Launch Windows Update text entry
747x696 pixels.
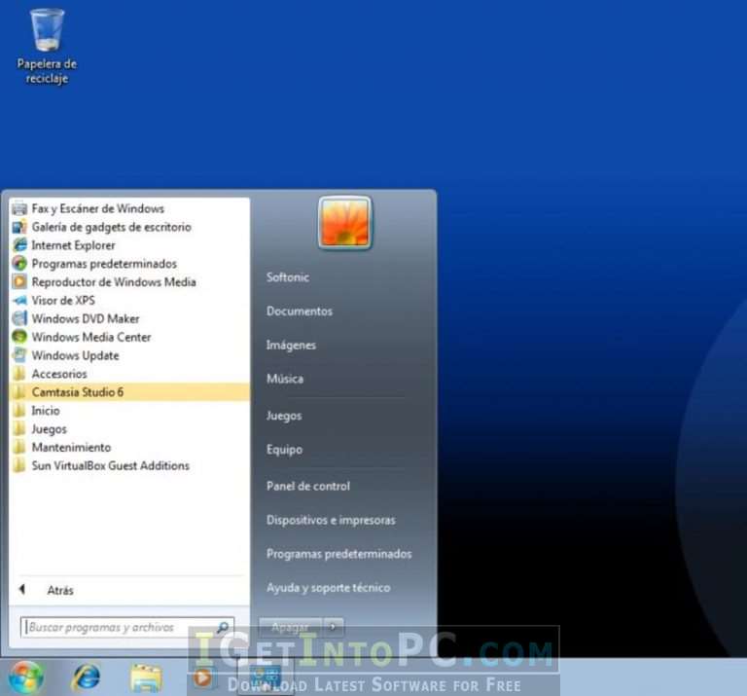75,355
